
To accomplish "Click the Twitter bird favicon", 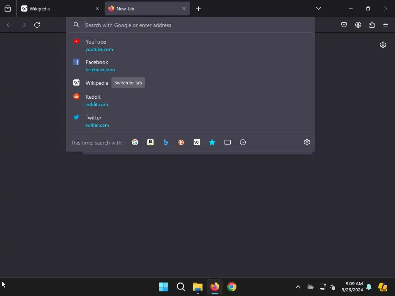I will pos(76,117).
